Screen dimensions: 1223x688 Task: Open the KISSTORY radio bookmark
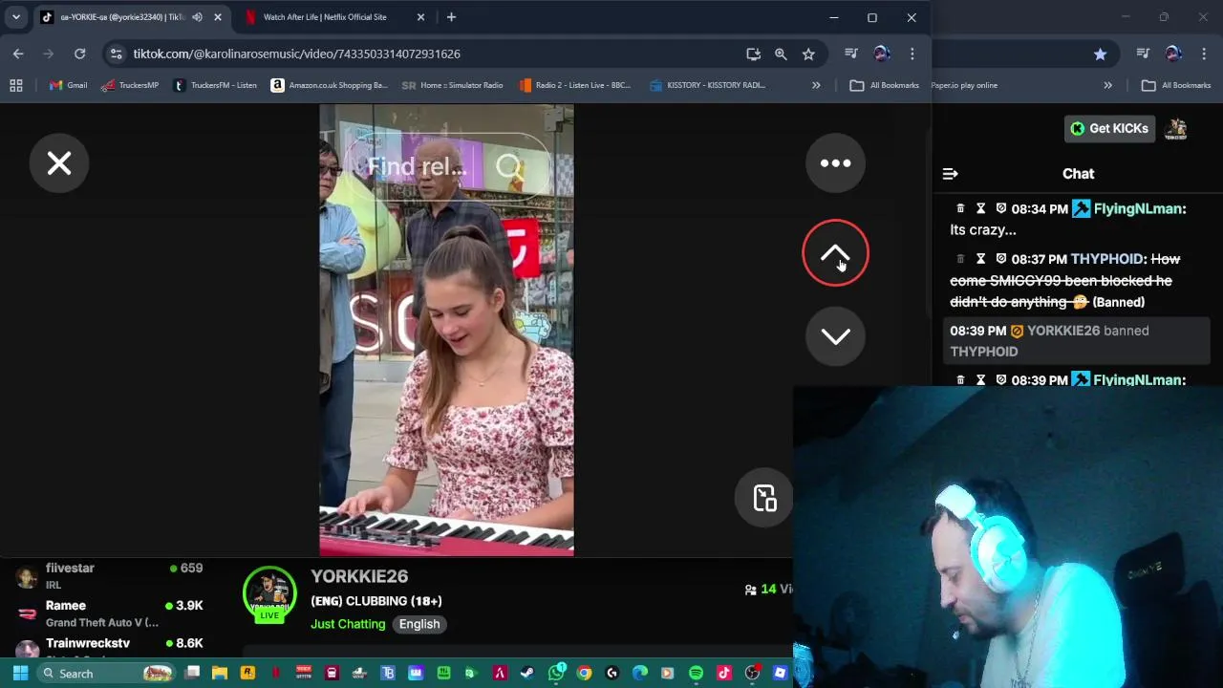click(x=707, y=85)
